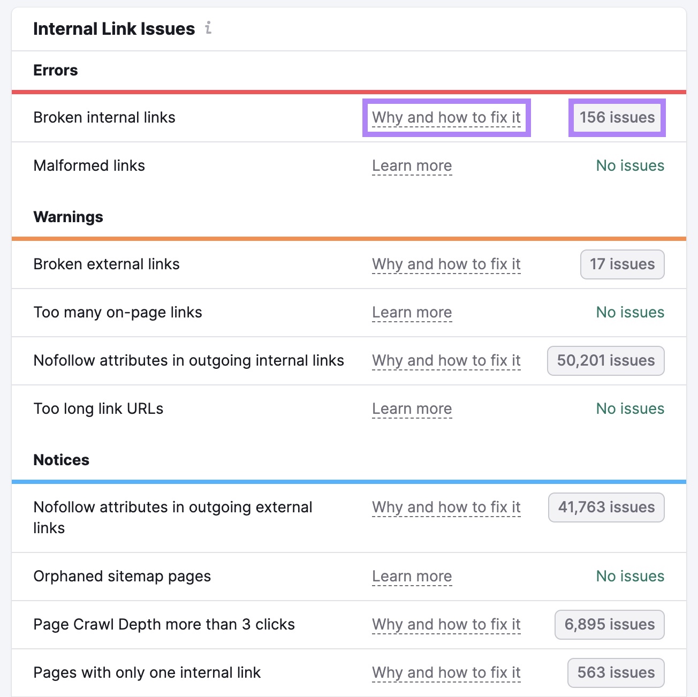
Task: Open fix guide for Pages with one internal link
Action: (x=446, y=672)
